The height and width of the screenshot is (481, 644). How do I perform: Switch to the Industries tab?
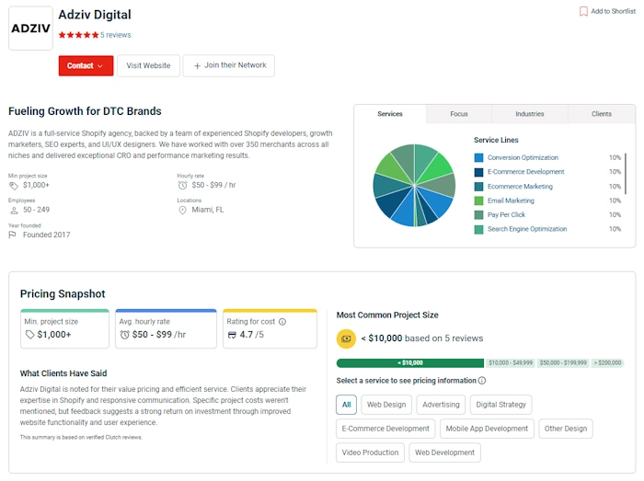coord(529,114)
